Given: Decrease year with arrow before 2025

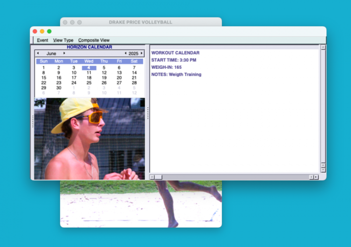Looking at the screenshot, I should (x=125, y=53).
